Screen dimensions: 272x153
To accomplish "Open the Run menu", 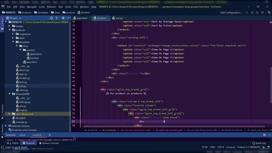I will [x=60, y=7].
